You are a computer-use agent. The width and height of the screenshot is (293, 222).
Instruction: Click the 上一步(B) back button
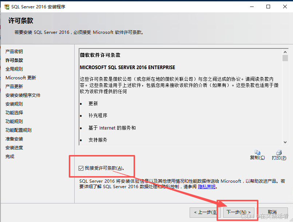tap(205, 212)
